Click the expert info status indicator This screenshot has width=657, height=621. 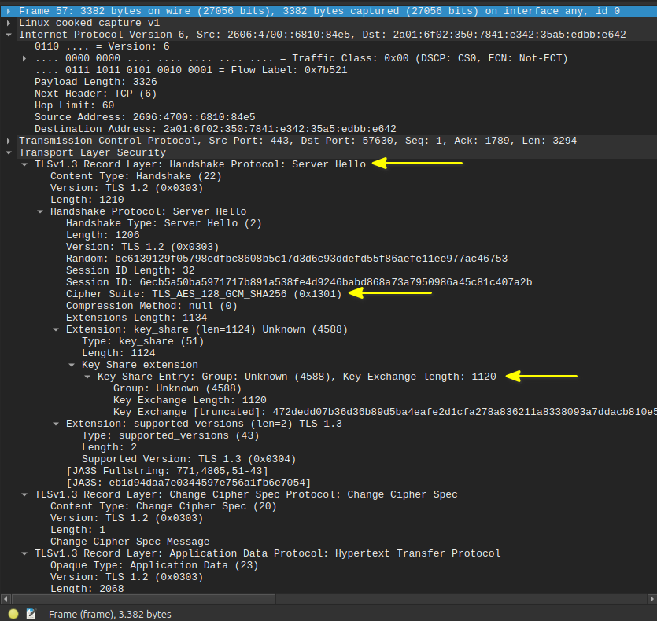13,614
